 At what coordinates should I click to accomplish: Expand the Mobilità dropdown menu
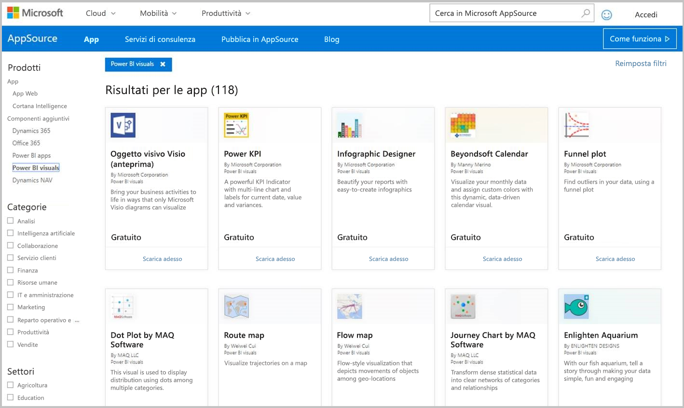pos(158,13)
